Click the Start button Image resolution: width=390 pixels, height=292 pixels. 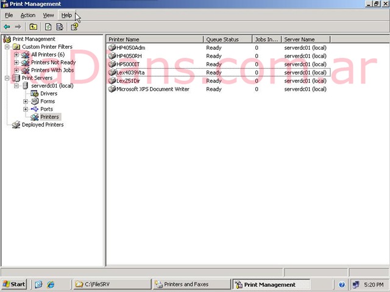point(14,284)
